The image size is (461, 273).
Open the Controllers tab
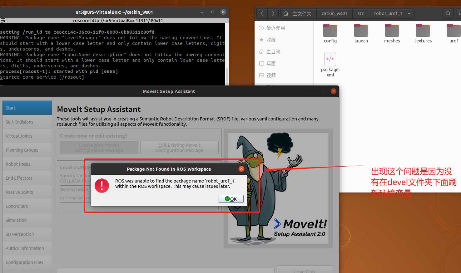click(x=27, y=206)
